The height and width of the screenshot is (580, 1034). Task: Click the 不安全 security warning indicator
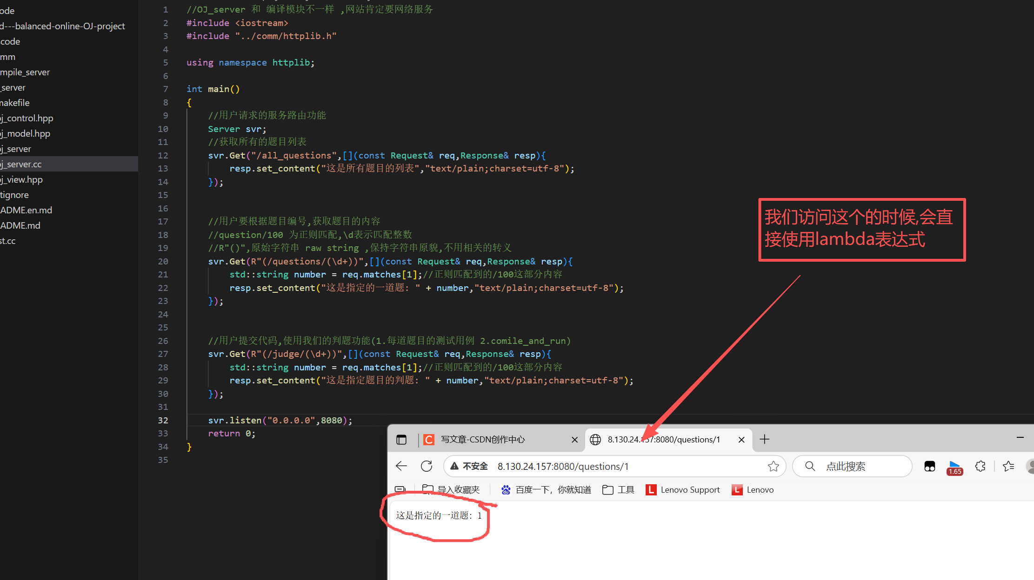(469, 466)
